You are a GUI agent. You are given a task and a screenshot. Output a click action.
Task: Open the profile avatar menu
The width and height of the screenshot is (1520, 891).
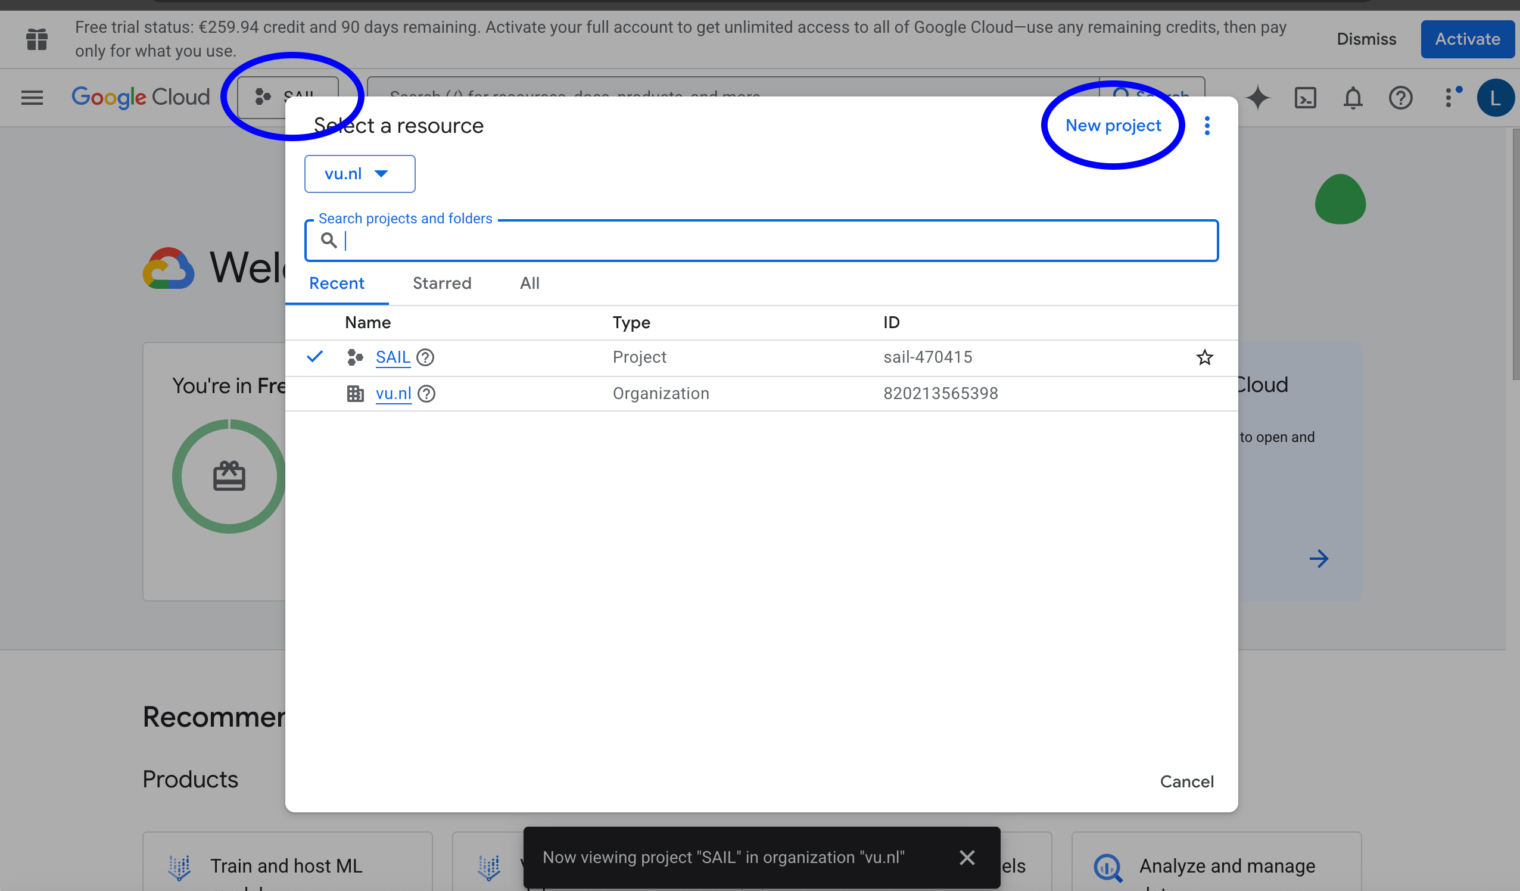[1495, 98]
